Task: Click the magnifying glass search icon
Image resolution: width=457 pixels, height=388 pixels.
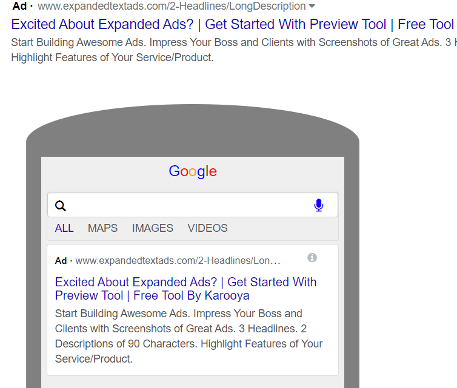Action: pyautogui.click(x=61, y=206)
